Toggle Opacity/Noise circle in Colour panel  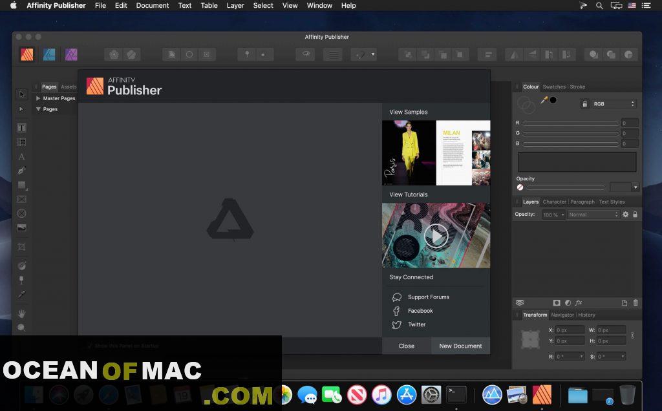pyautogui.click(x=520, y=187)
